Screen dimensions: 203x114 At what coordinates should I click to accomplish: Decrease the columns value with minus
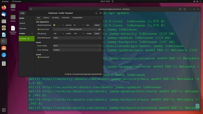click(59, 25)
